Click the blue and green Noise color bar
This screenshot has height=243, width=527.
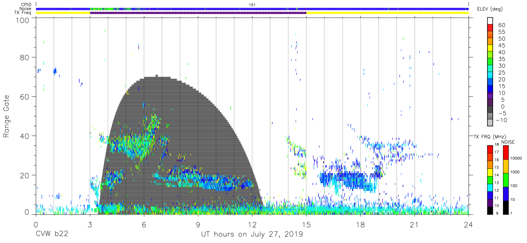coord(252,9)
